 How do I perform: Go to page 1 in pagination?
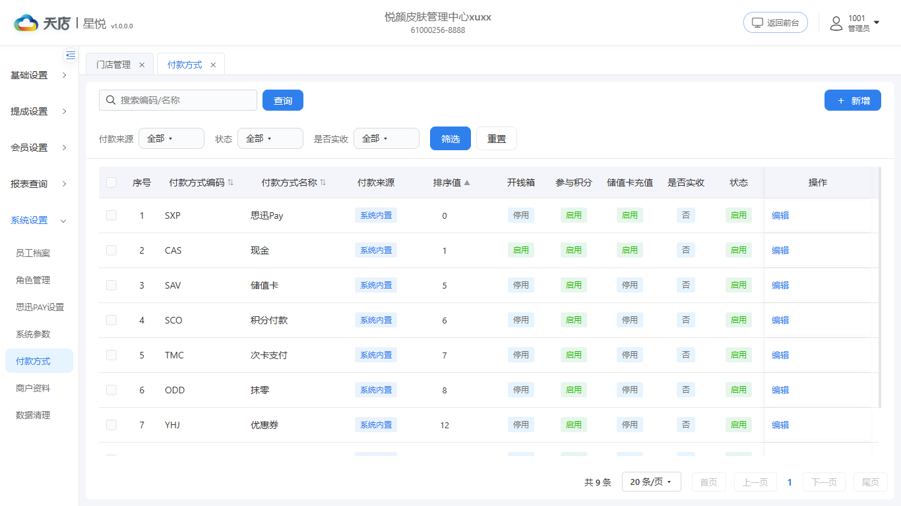click(790, 482)
